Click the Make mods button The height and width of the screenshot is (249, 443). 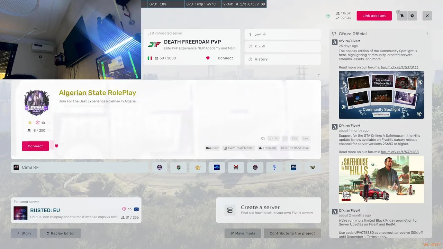243,233
